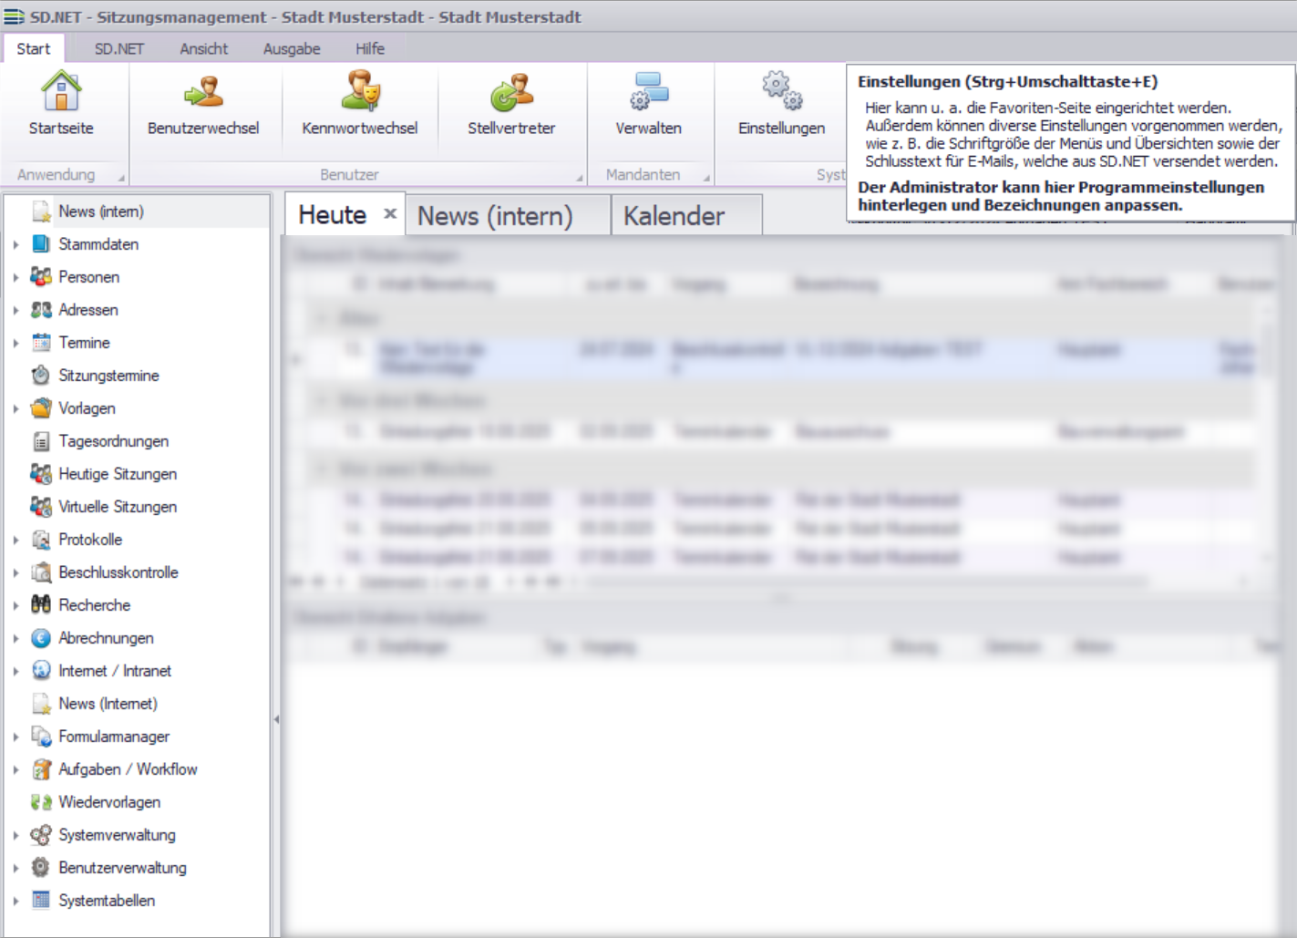The width and height of the screenshot is (1297, 938).
Task: Switch to the Ansicht ribbon tab
Action: pos(203,48)
